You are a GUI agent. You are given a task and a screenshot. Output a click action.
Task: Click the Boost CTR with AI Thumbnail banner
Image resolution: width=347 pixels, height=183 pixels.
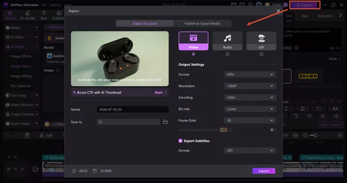pyautogui.click(x=120, y=92)
